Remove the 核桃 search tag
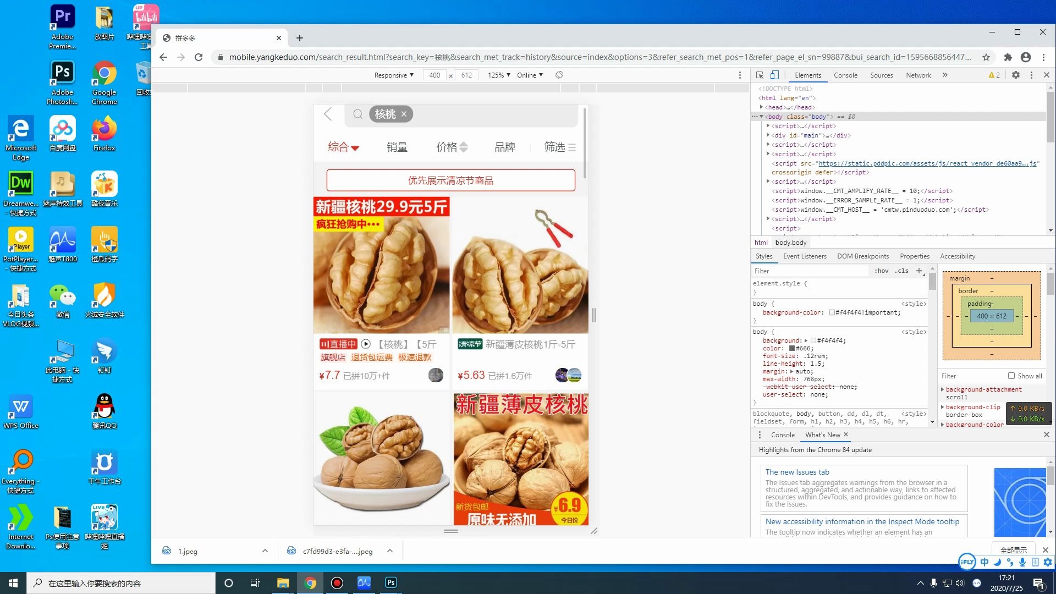Screen dimensions: 1056x594 click(x=404, y=114)
